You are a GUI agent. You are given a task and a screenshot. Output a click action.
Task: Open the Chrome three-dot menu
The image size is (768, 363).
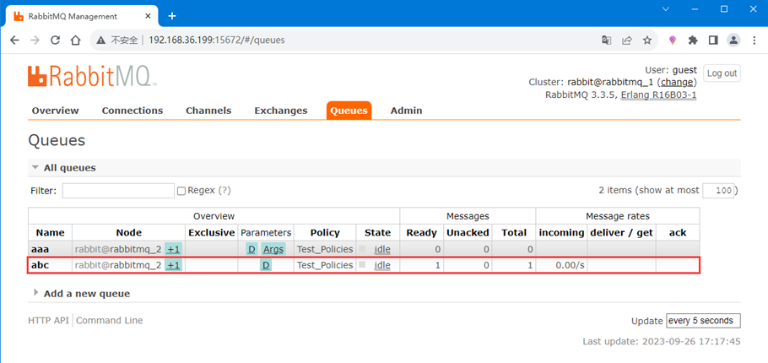[754, 41]
